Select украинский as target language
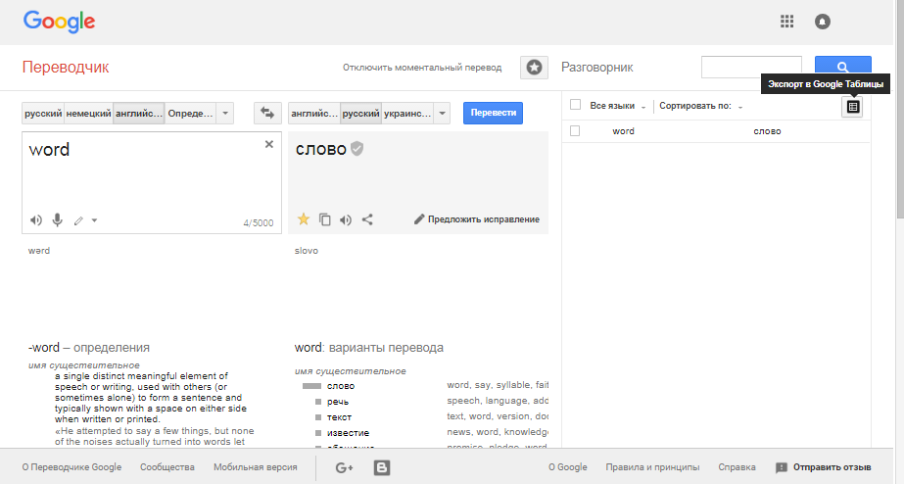The image size is (904, 484). click(x=407, y=113)
